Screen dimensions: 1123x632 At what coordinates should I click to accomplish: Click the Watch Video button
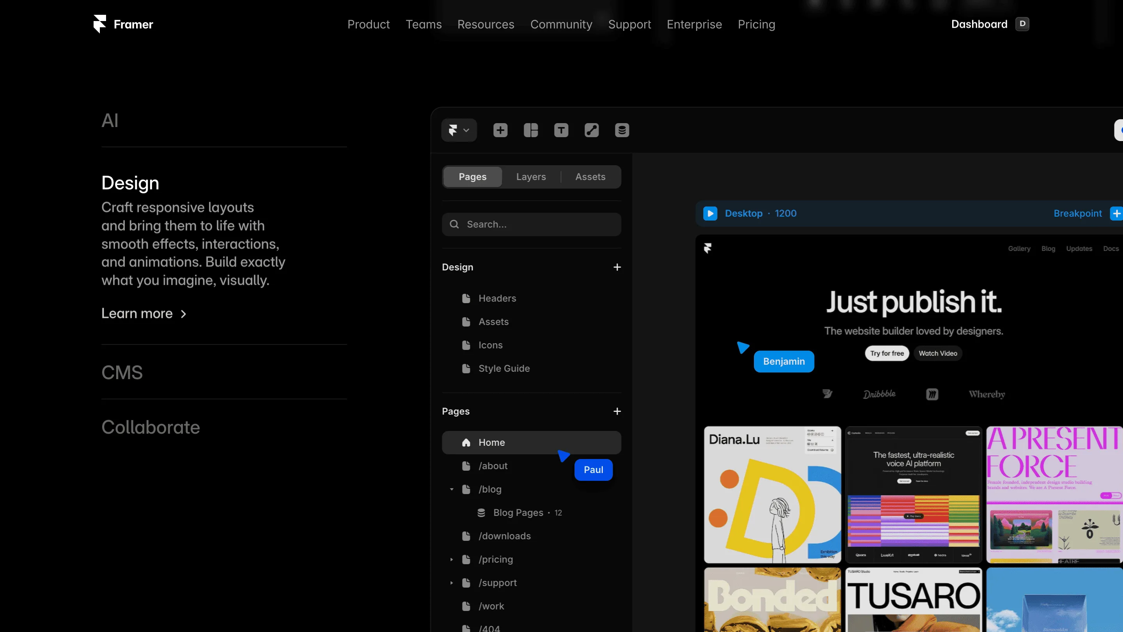[x=938, y=353]
